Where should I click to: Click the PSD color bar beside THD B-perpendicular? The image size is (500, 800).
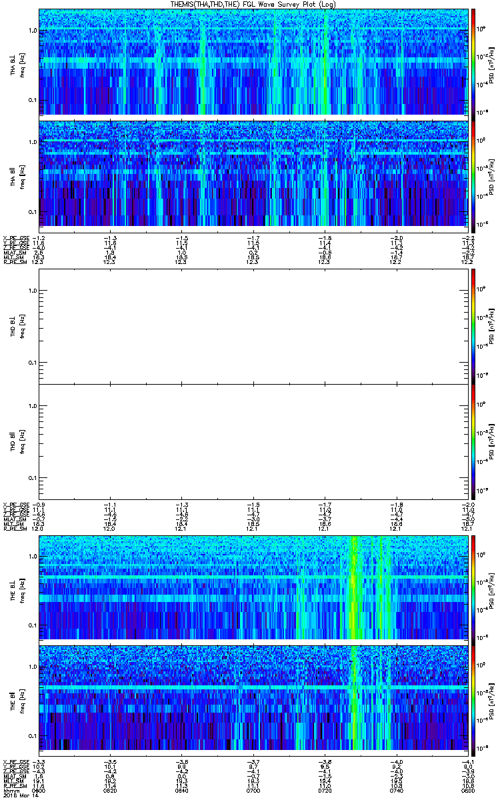click(473, 325)
